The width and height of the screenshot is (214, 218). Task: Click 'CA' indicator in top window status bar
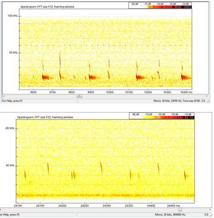click(x=203, y=101)
